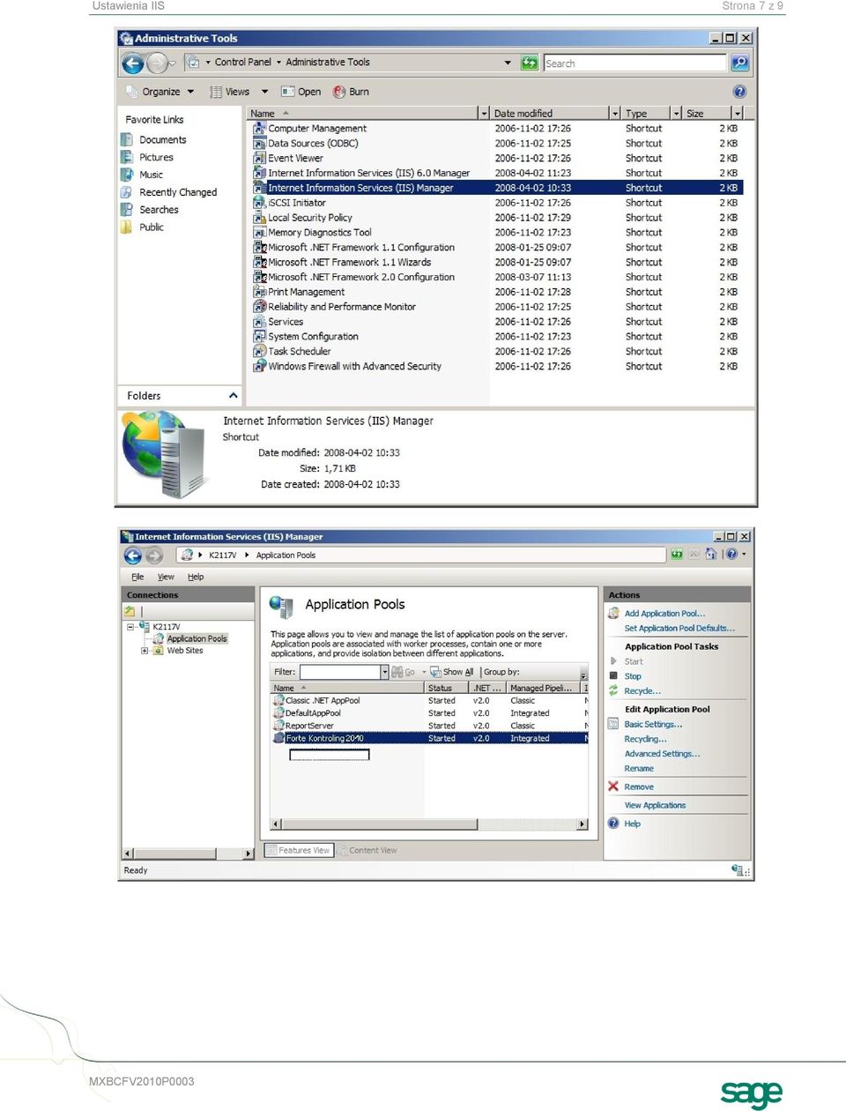Screen dimensions: 846x1111
Task: Click Control Panel in the address breadcrumb
Action: [243, 63]
